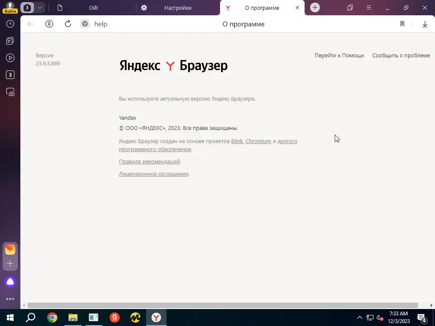Click the Yandex Я home button
Viewport: 435px width, 326px height.
point(49,24)
